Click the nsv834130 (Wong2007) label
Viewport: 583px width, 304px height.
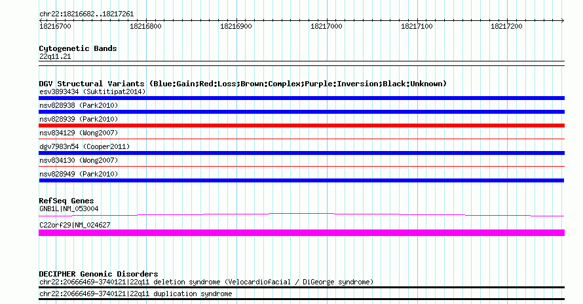coord(79,160)
